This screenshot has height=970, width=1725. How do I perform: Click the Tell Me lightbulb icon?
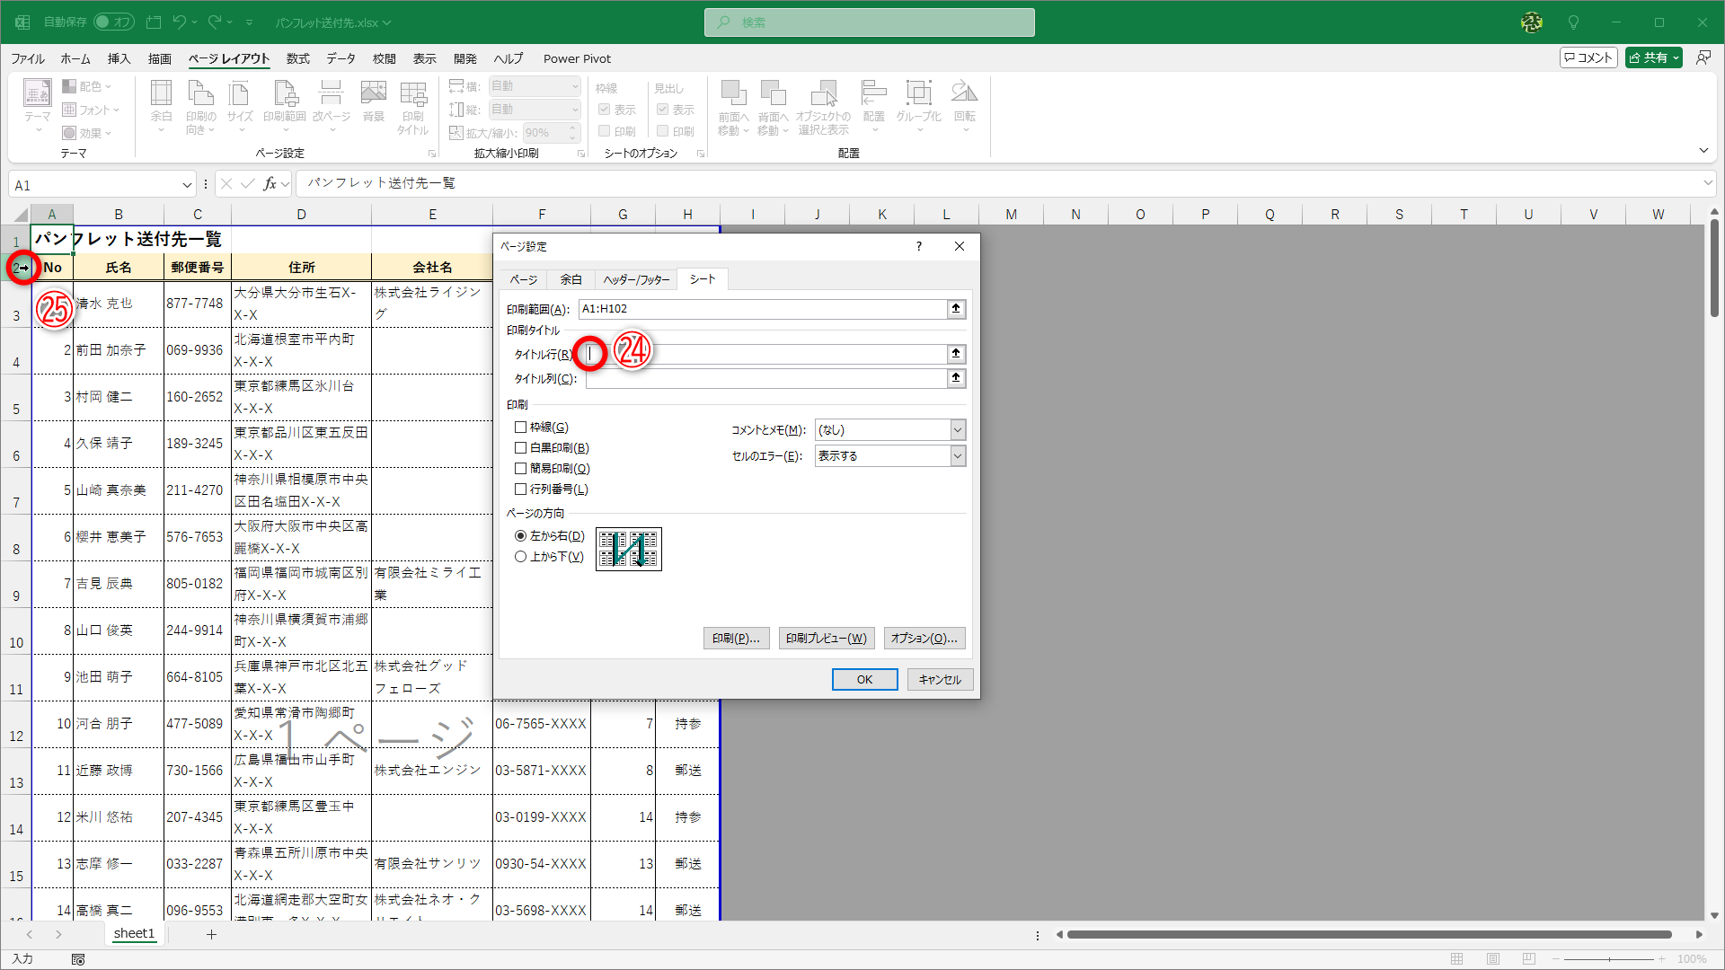tap(1573, 22)
